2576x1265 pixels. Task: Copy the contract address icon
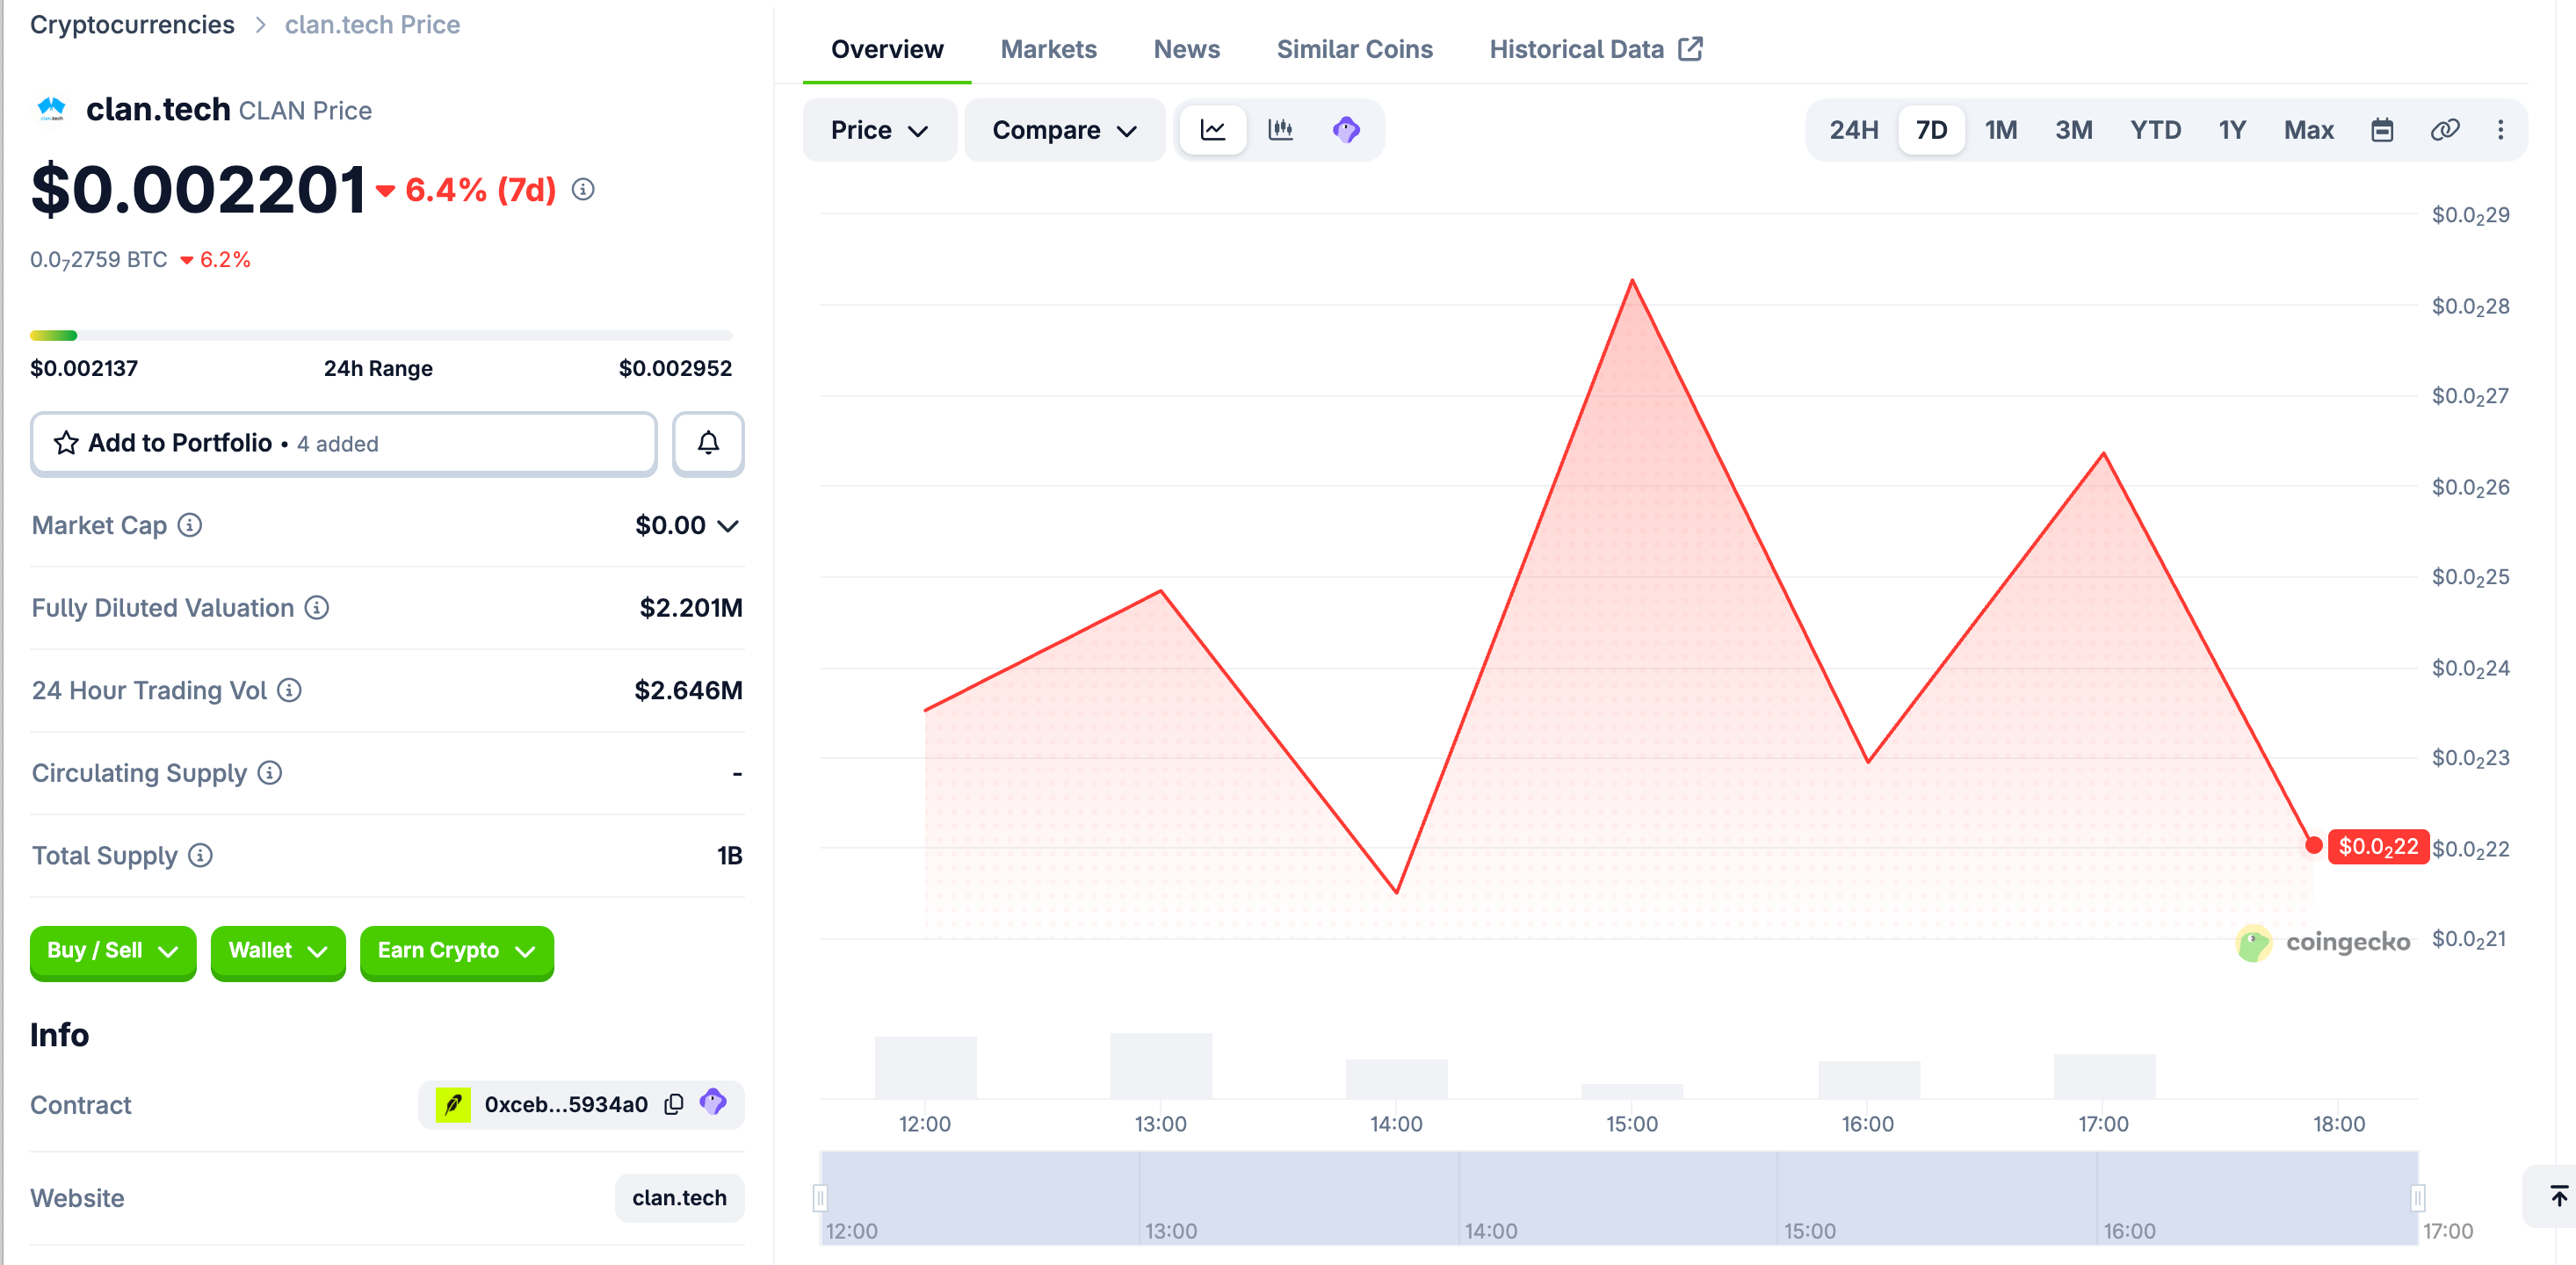[674, 1104]
